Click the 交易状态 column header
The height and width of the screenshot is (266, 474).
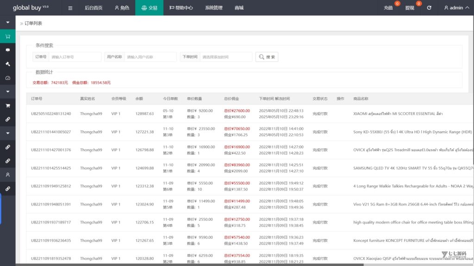(320, 99)
